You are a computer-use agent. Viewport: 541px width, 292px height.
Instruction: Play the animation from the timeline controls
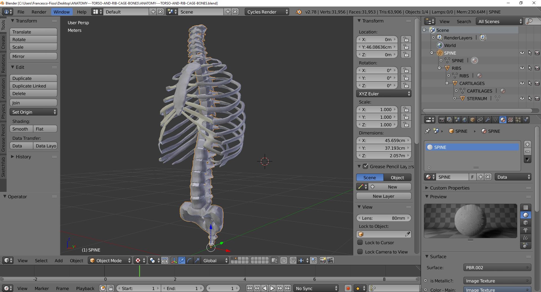(x=272, y=288)
